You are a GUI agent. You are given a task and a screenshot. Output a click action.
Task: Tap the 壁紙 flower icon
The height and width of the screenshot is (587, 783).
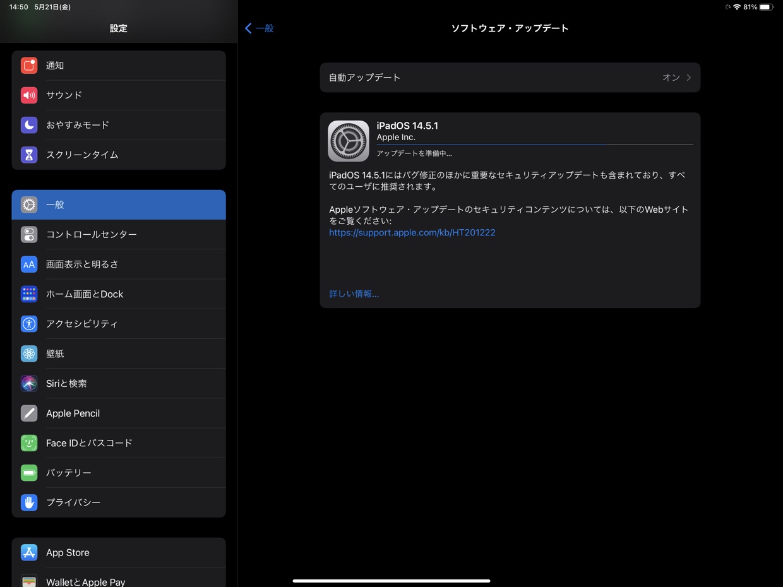coord(29,353)
